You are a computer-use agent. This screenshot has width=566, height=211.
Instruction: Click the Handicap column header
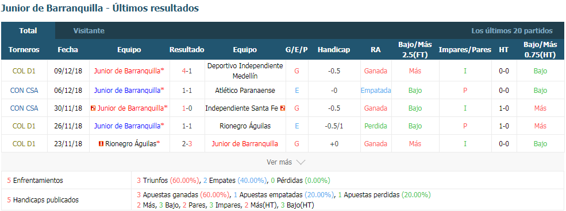[334, 50]
